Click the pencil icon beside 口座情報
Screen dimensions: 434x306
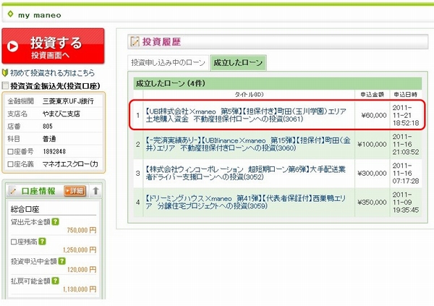coord(13,190)
